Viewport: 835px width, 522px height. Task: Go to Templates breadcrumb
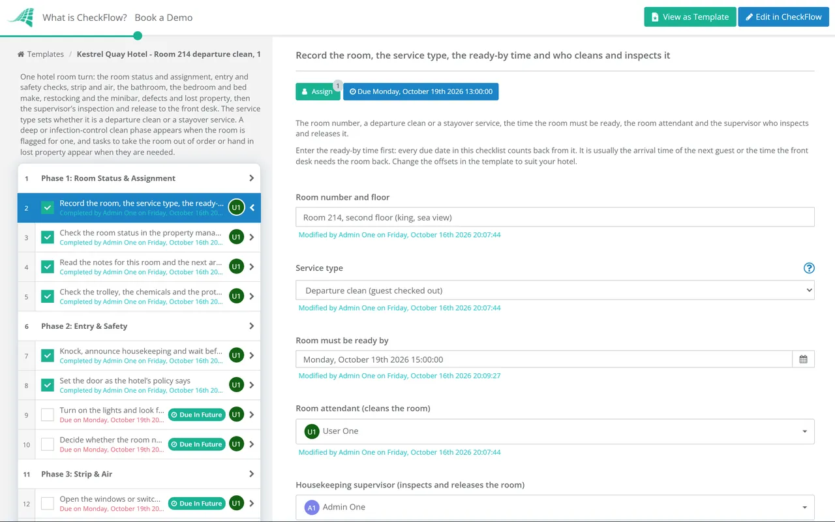point(45,54)
